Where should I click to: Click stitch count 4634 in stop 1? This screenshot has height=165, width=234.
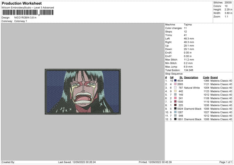[x=180, y=81]
